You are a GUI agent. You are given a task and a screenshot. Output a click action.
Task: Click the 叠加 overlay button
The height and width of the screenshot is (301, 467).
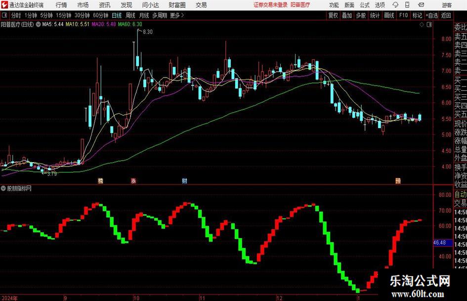point(347,15)
